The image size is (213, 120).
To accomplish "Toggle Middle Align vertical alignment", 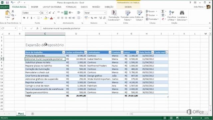I will point(62,13).
